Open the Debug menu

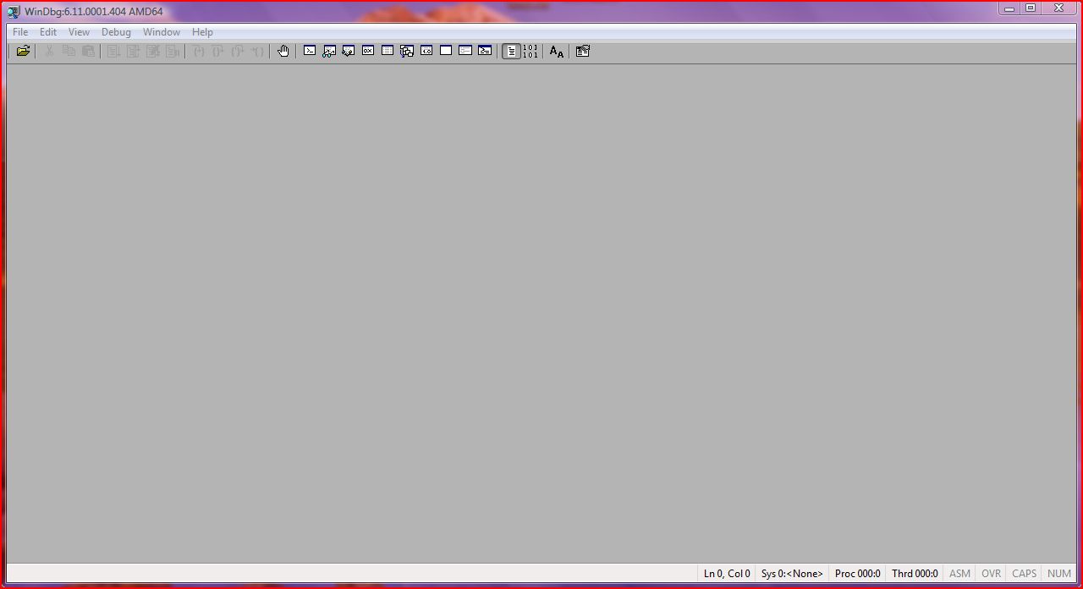pyautogui.click(x=116, y=32)
